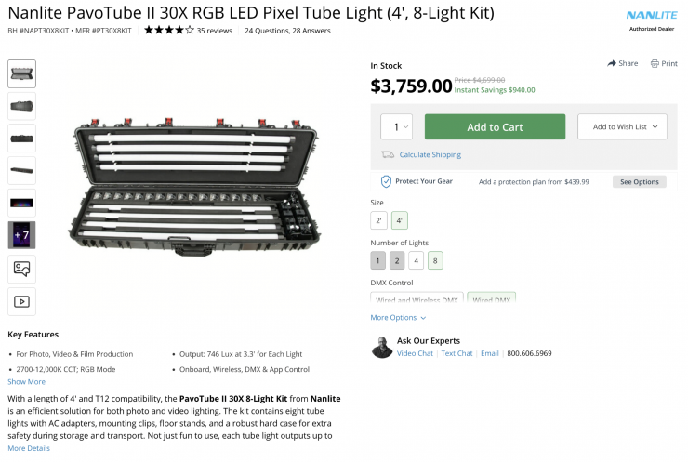Open the image gallery icon thumbnail

point(22,269)
